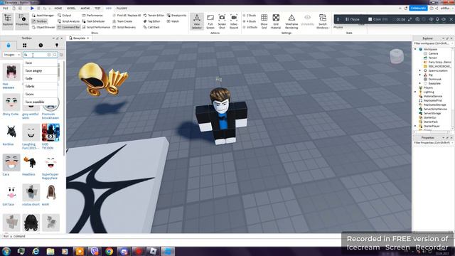The width and height of the screenshot is (455, 256).
Task: Switch to the TEST ribbon tab
Action: coord(97,8)
